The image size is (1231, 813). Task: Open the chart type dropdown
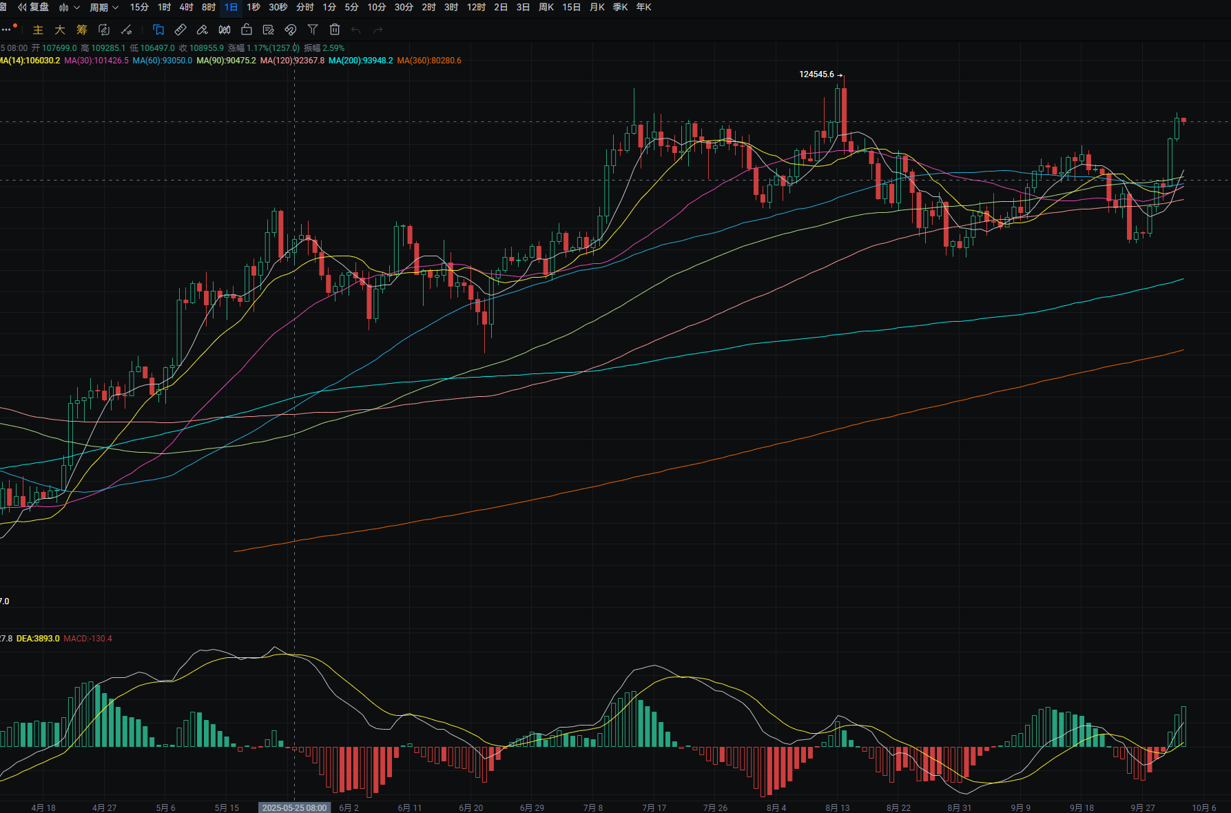(x=69, y=8)
